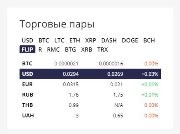Screen dimensions: 180x134
Task: Click the UAH pair row
Action: pos(90,115)
